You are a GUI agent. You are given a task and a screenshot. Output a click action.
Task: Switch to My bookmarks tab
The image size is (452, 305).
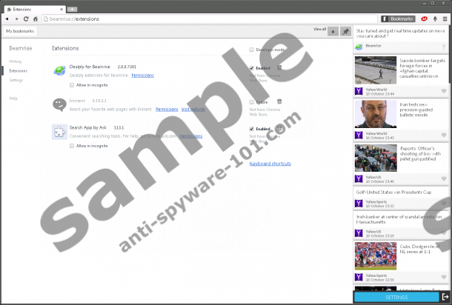tap(19, 31)
